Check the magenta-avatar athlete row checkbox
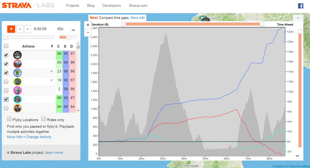The image size is (310, 168). point(6,90)
